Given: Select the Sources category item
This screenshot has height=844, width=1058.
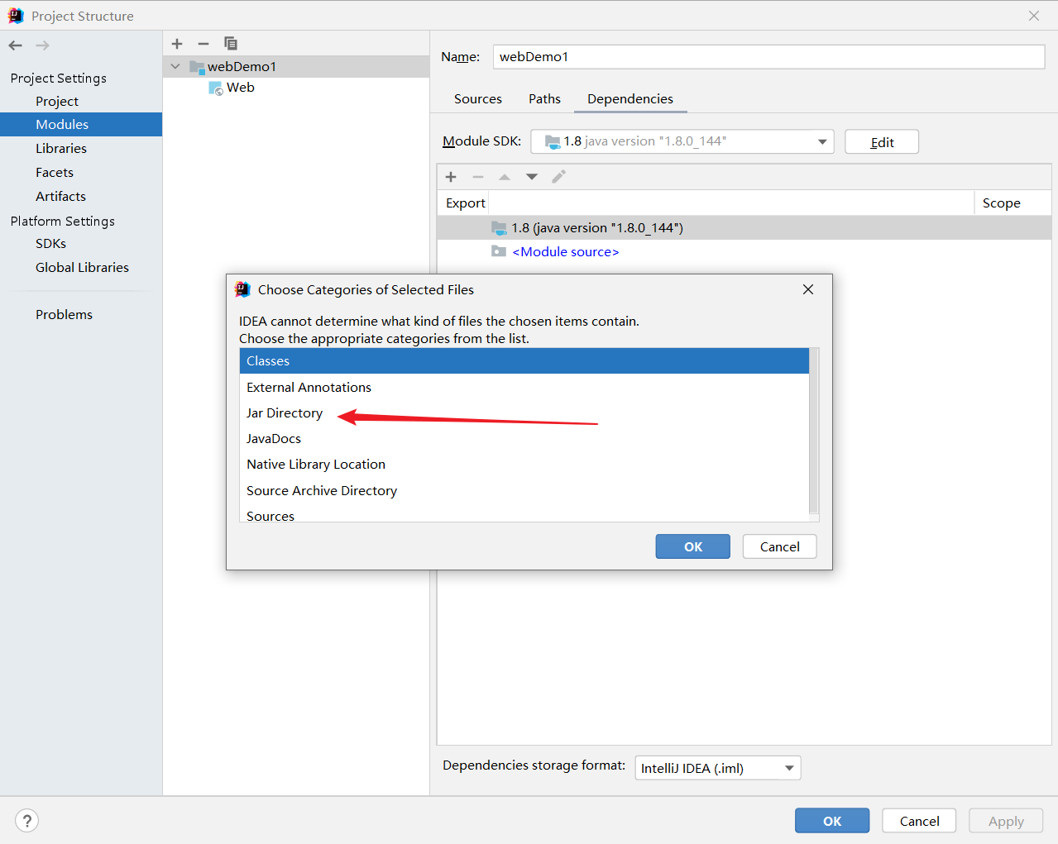Looking at the screenshot, I should [524, 514].
